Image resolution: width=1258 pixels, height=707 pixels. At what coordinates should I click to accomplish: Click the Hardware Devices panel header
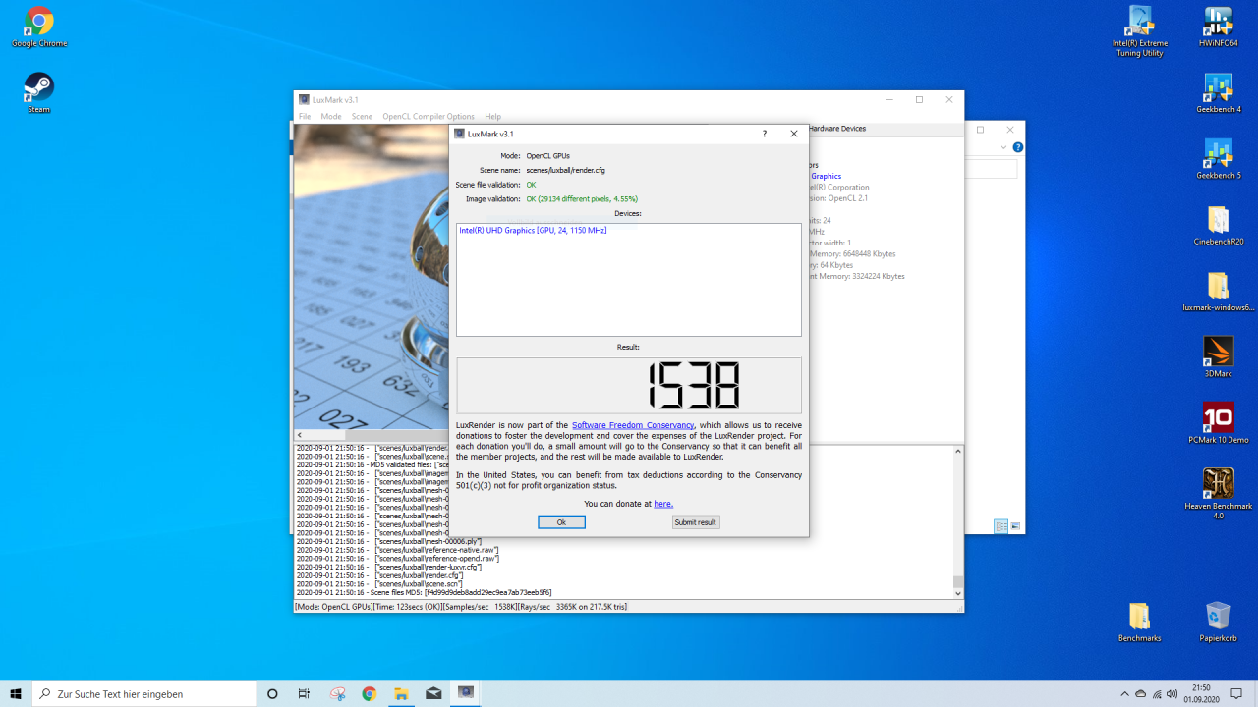coord(837,129)
